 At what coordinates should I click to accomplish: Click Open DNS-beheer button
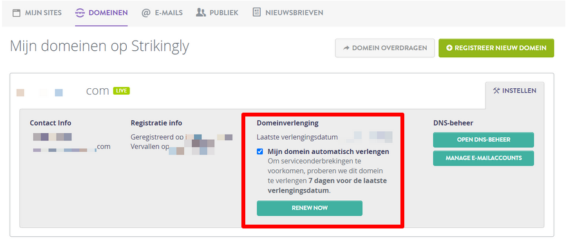[484, 140]
